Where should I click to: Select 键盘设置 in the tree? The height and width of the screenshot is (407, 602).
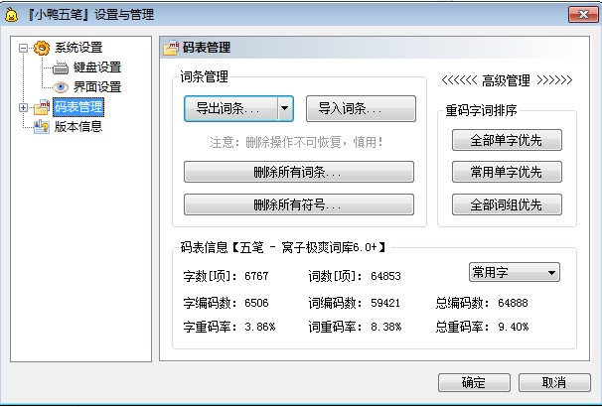click(97, 68)
